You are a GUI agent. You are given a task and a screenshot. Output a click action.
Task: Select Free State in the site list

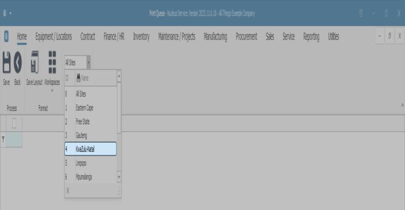[x=90, y=122]
